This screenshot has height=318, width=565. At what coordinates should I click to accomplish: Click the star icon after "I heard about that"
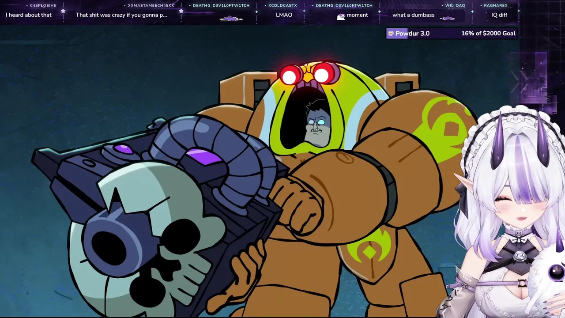(63, 11)
